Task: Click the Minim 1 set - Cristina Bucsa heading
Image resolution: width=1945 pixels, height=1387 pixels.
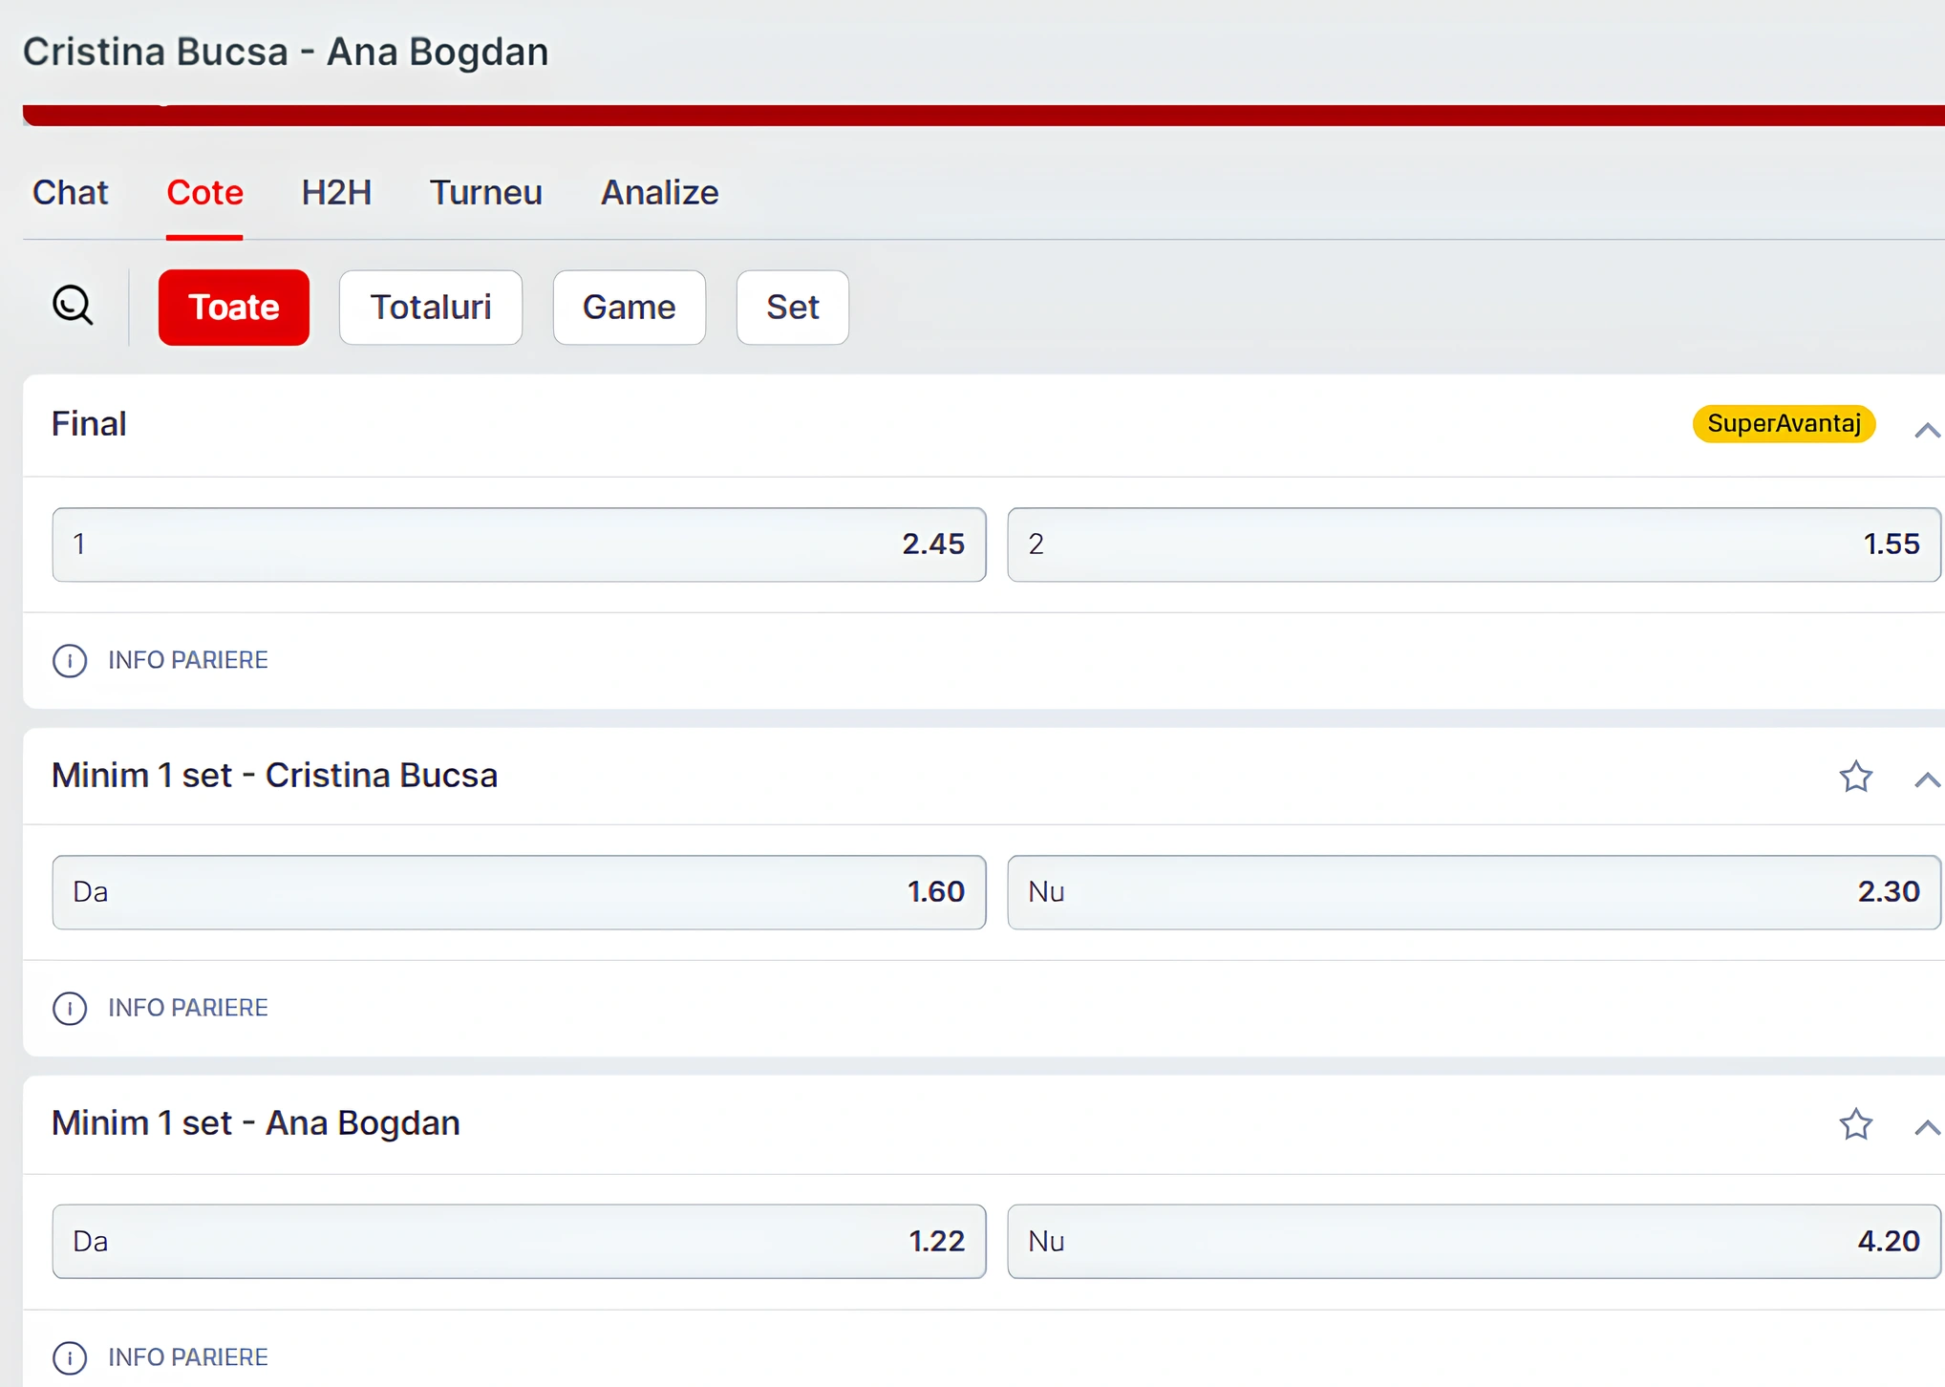Action: coord(275,776)
